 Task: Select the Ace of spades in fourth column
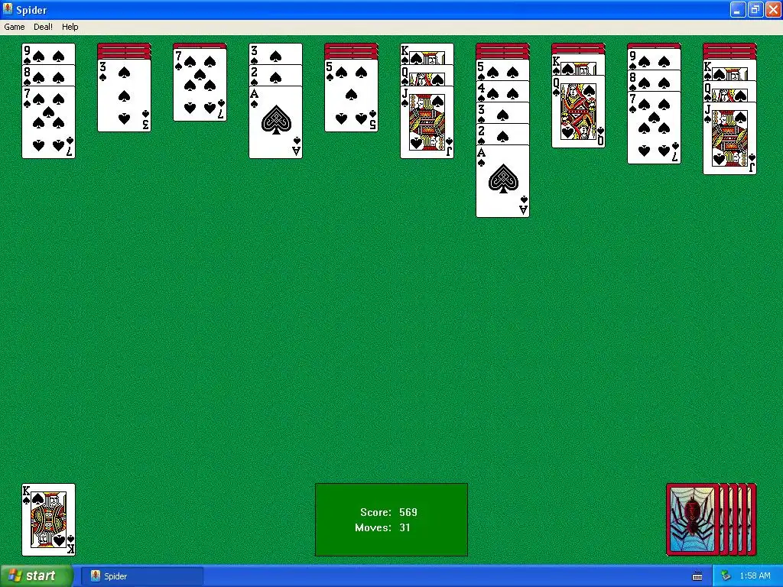[275, 122]
